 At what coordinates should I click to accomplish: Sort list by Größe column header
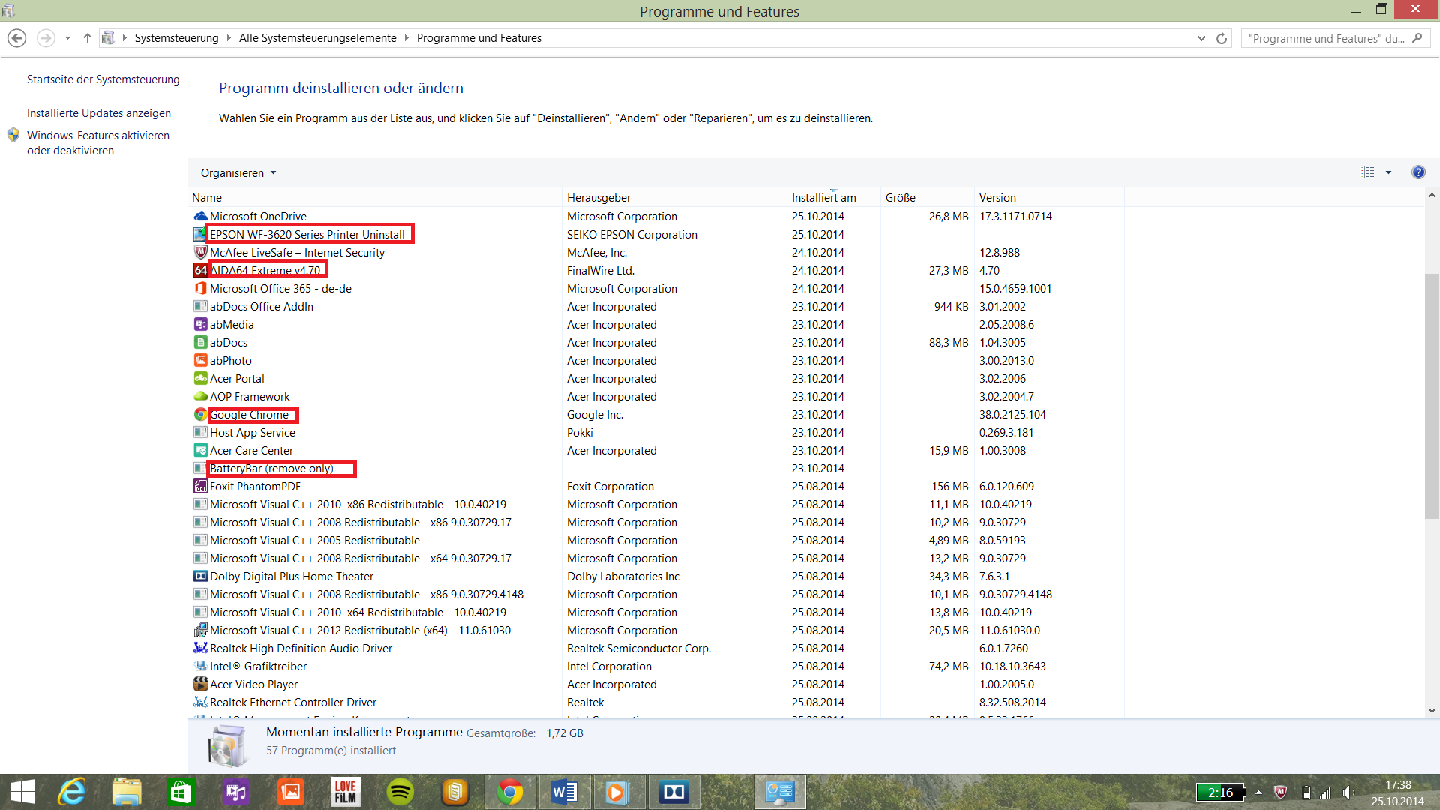900,198
